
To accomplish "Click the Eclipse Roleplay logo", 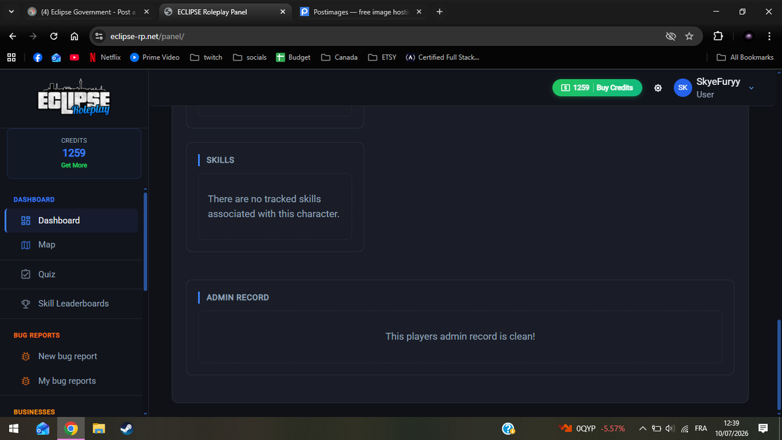I will tap(74, 99).
